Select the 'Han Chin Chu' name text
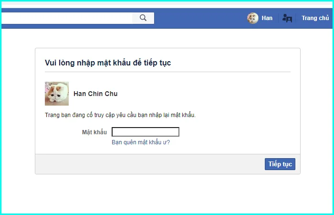The image size is (334, 215). click(x=95, y=94)
